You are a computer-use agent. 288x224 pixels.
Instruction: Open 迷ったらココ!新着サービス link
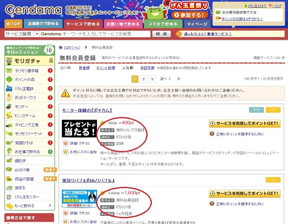208,34
